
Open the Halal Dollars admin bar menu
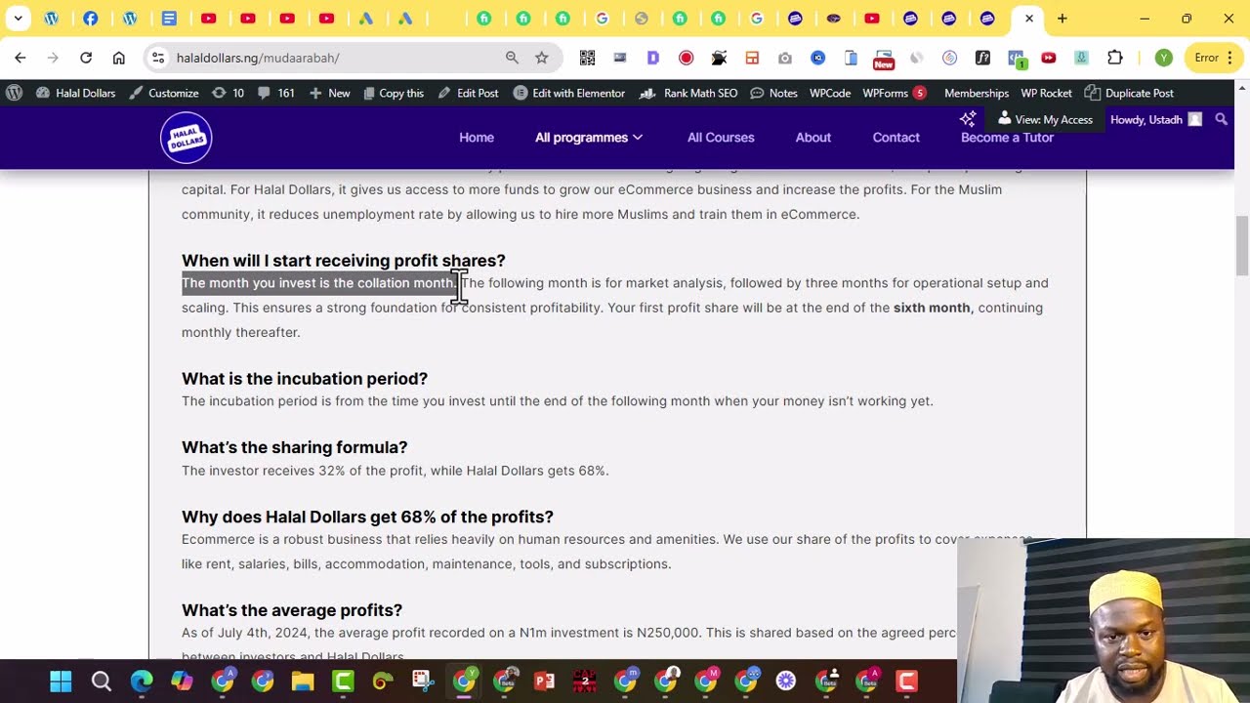coord(75,93)
